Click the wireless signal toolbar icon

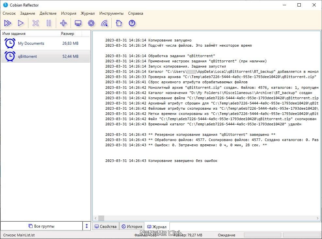[x=105, y=23]
